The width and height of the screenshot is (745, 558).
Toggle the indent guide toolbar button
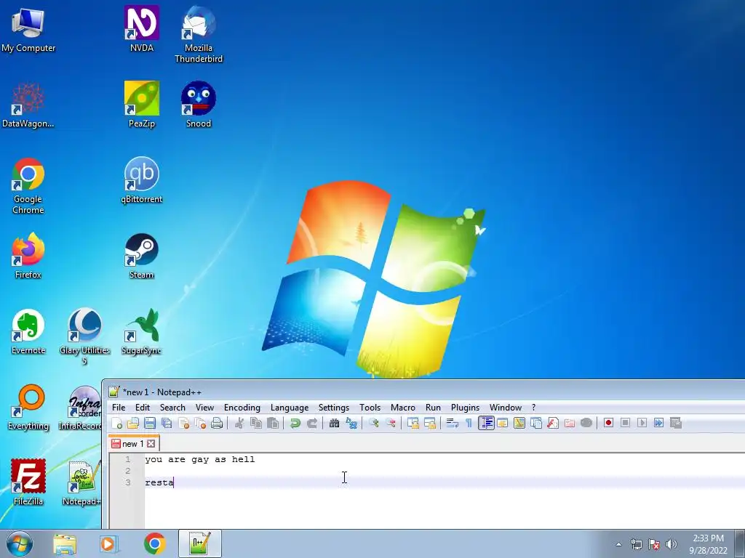pos(486,423)
